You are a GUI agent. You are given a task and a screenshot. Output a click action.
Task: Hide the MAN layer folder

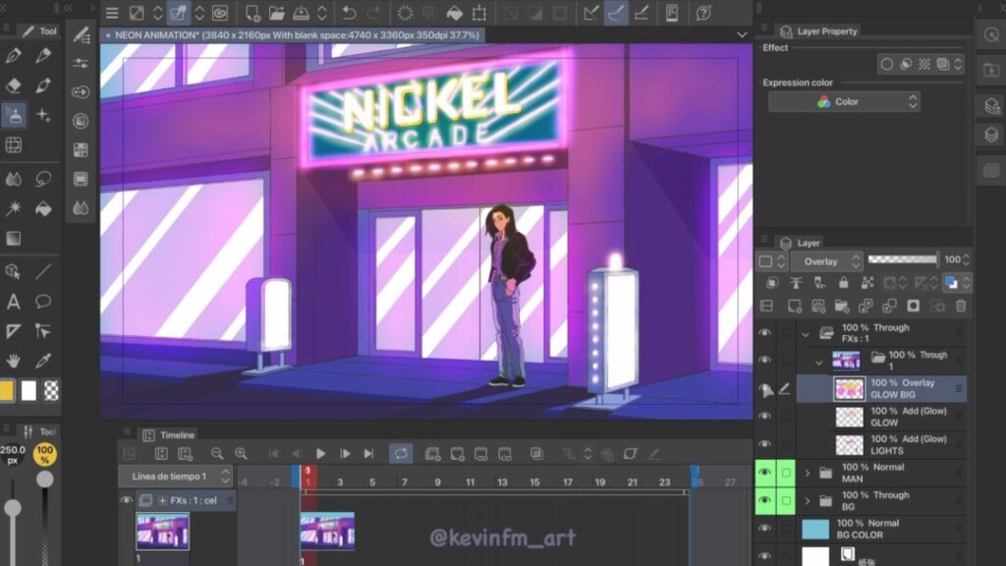tap(764, 473)
